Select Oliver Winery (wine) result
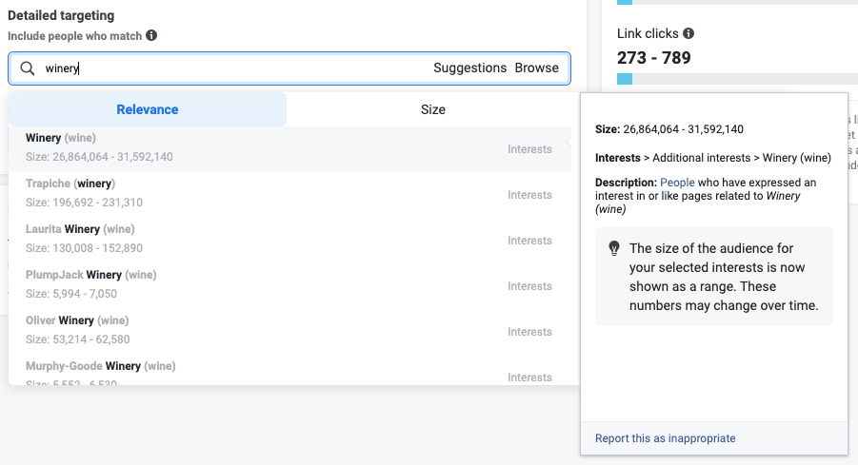This screenshot has width=858, height=465. [290, 332]
